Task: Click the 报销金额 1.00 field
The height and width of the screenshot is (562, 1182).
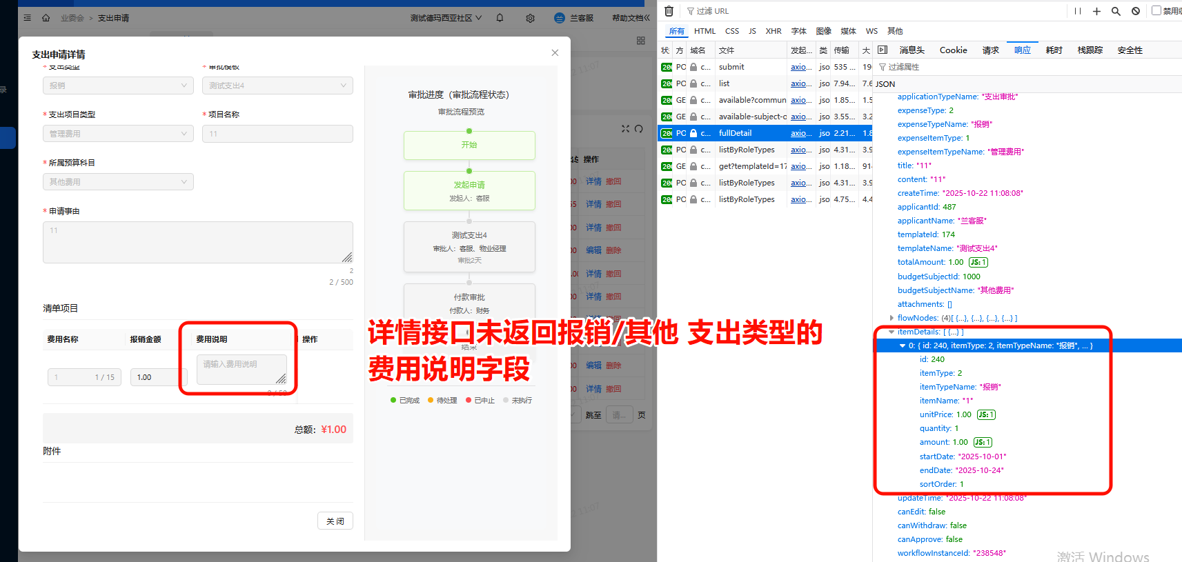Action: pyautogui.click(x=159, y=377)
